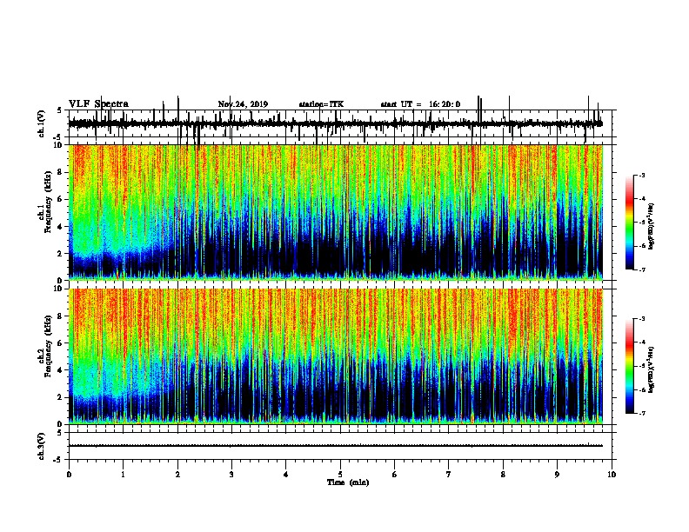
Task: Click the ch.1 voltage waveform trace
Action: tap(336, 123)
